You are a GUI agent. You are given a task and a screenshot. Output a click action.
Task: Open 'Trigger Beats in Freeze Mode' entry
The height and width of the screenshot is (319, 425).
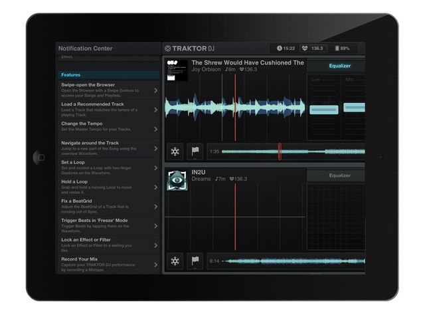click(x=109, y=226)
